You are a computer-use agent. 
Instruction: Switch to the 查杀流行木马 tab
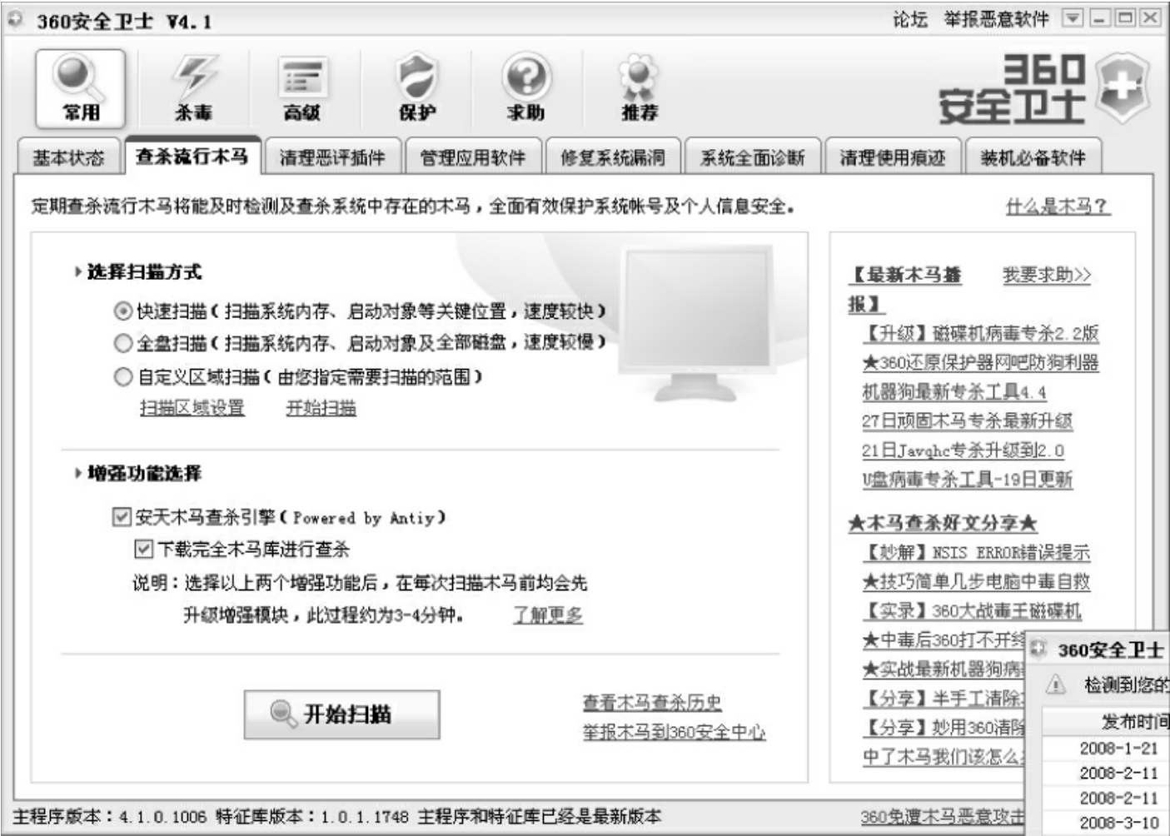tap(192, 155)
